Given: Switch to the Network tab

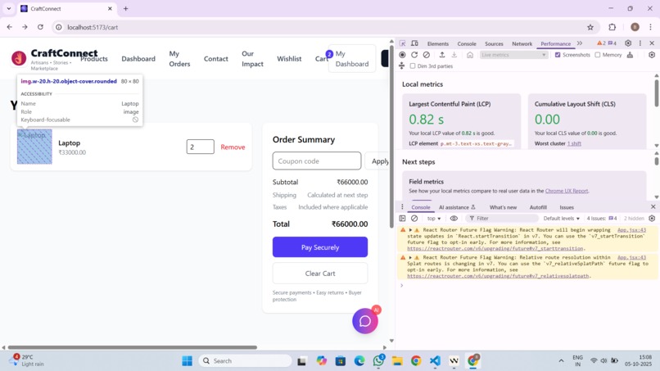Looking at the screenshot, I should pos(522,43).
